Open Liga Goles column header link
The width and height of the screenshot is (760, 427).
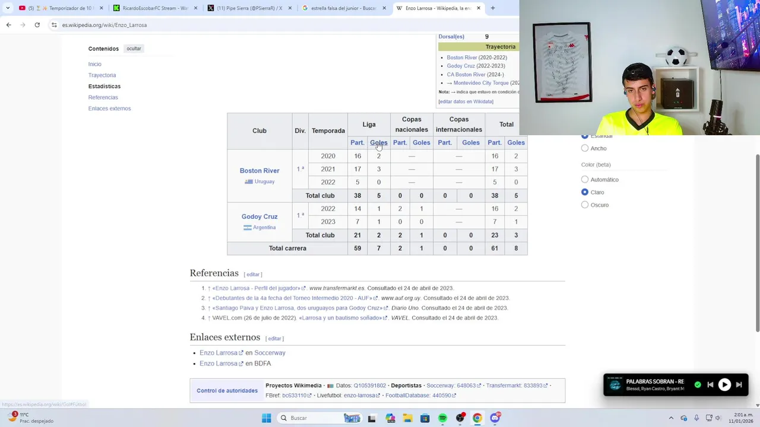[379, 143]
